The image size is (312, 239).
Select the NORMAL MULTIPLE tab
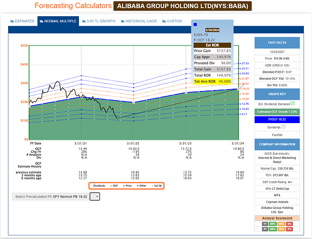point(58,21)
